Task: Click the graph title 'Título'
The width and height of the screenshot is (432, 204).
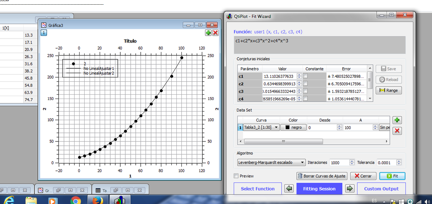Action: click(x=130, y=41)
